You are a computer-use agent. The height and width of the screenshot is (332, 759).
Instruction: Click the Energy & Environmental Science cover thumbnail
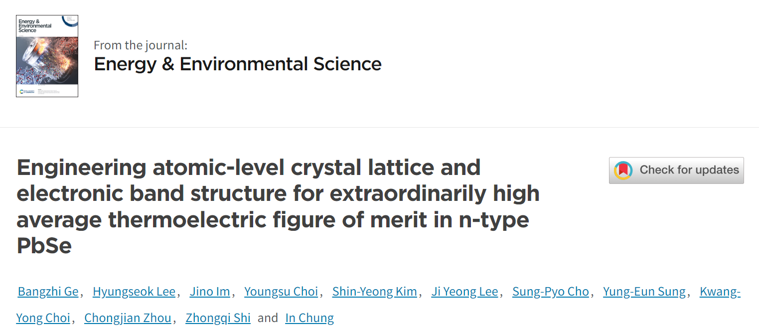[x=47, y=56]
